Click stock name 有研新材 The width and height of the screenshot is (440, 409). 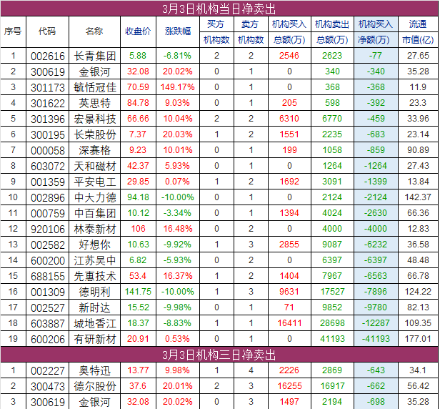95,340
